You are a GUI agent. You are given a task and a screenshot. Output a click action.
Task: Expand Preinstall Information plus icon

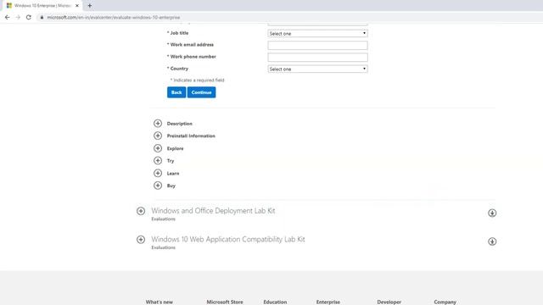[x=158, y=136]
